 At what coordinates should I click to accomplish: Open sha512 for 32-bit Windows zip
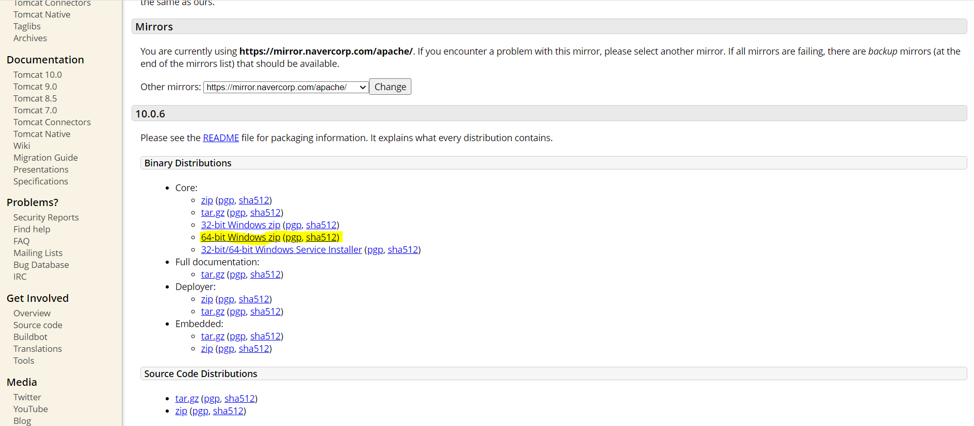[x=321, y=225]
